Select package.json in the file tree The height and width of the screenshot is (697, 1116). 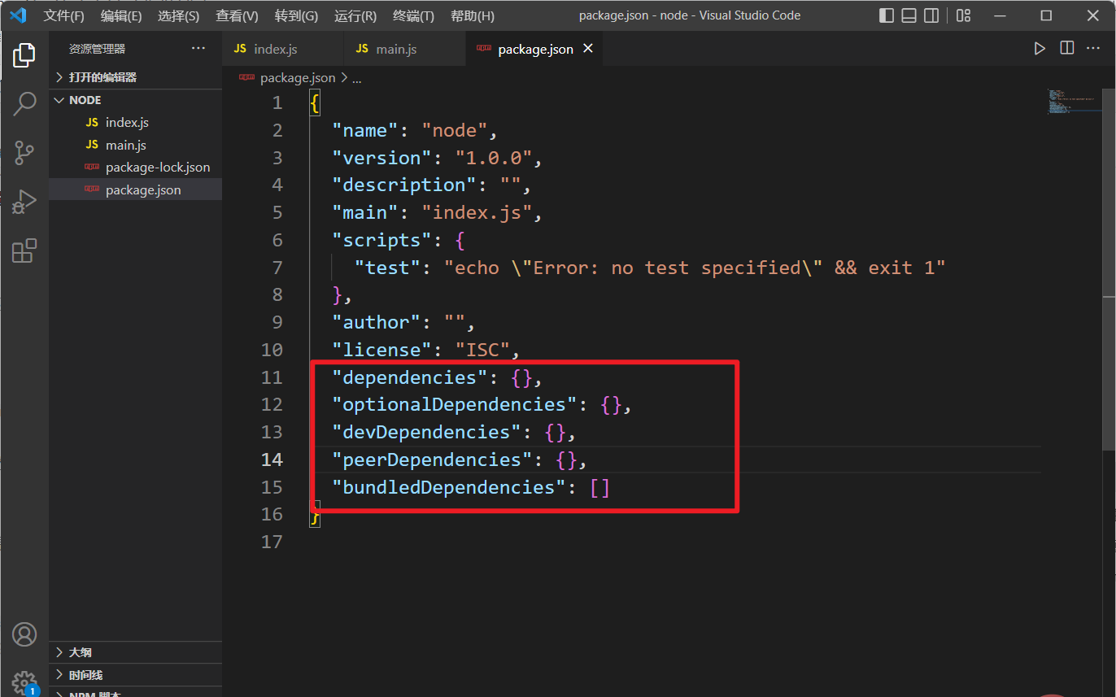[x=135, y=189]
